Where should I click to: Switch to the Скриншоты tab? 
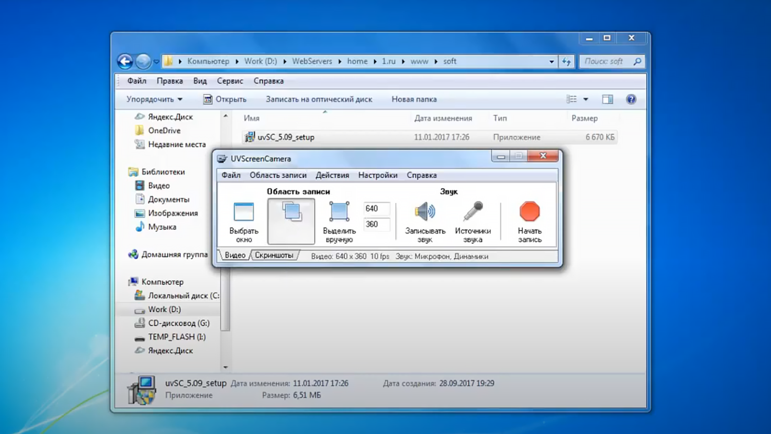(x=274, y=256)
